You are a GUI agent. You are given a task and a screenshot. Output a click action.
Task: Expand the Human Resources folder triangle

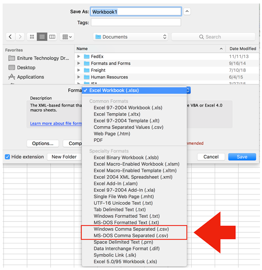coord(79,77)
